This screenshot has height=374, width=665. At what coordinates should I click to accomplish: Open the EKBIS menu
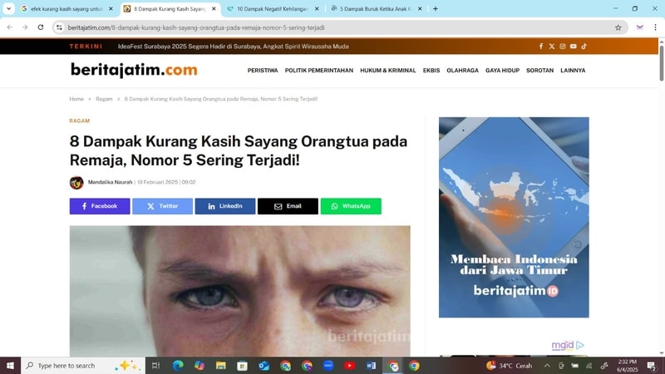tap(431, 71)
